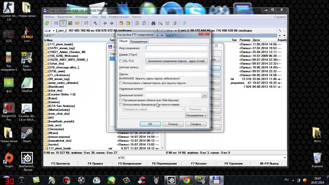
Task: Click the Удалённый каталог input field
Action: [176, 89]
